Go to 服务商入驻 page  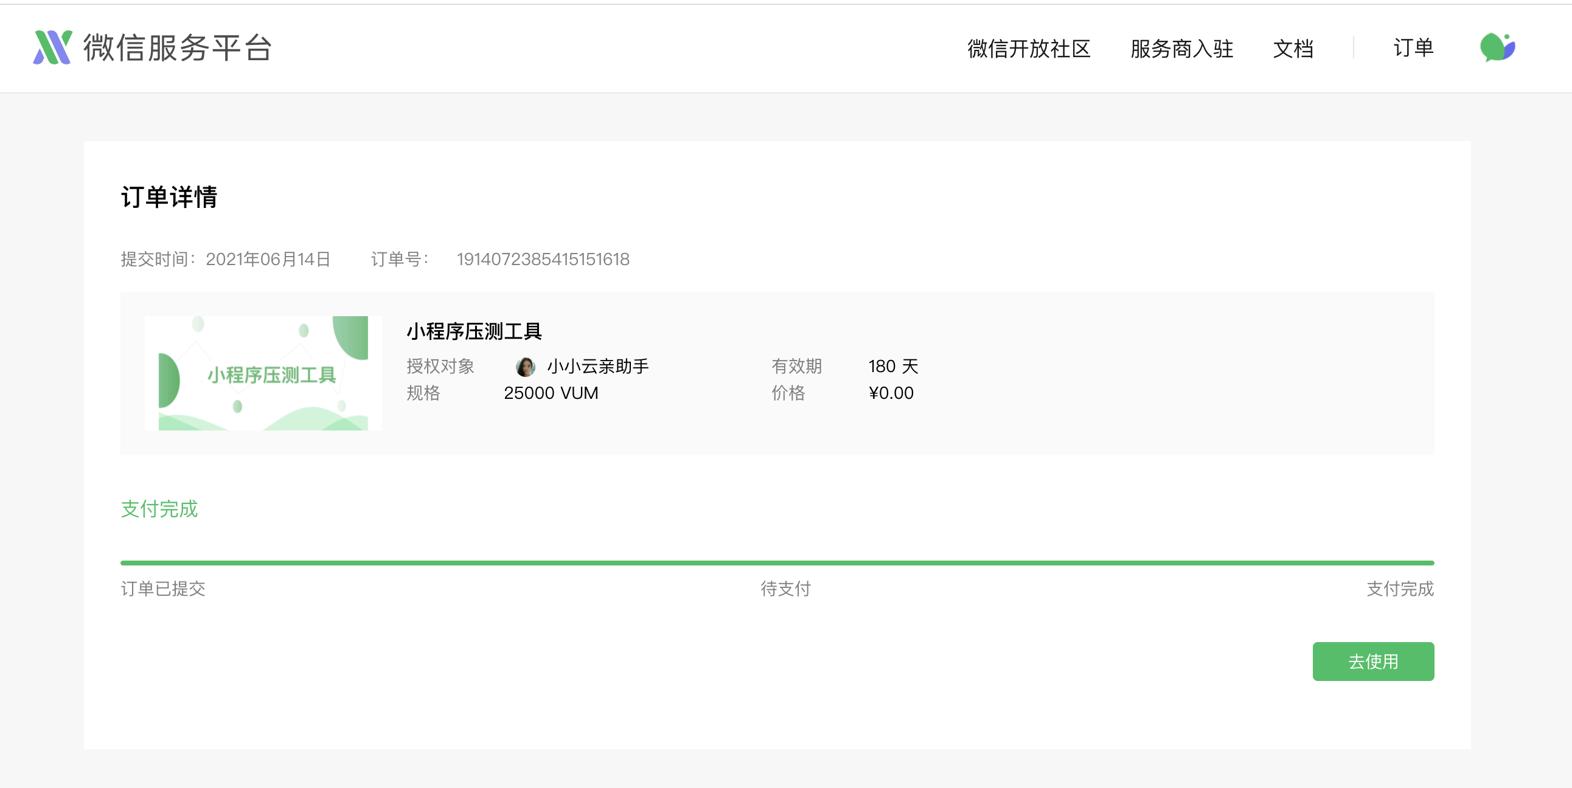(x=1182, y=48)
